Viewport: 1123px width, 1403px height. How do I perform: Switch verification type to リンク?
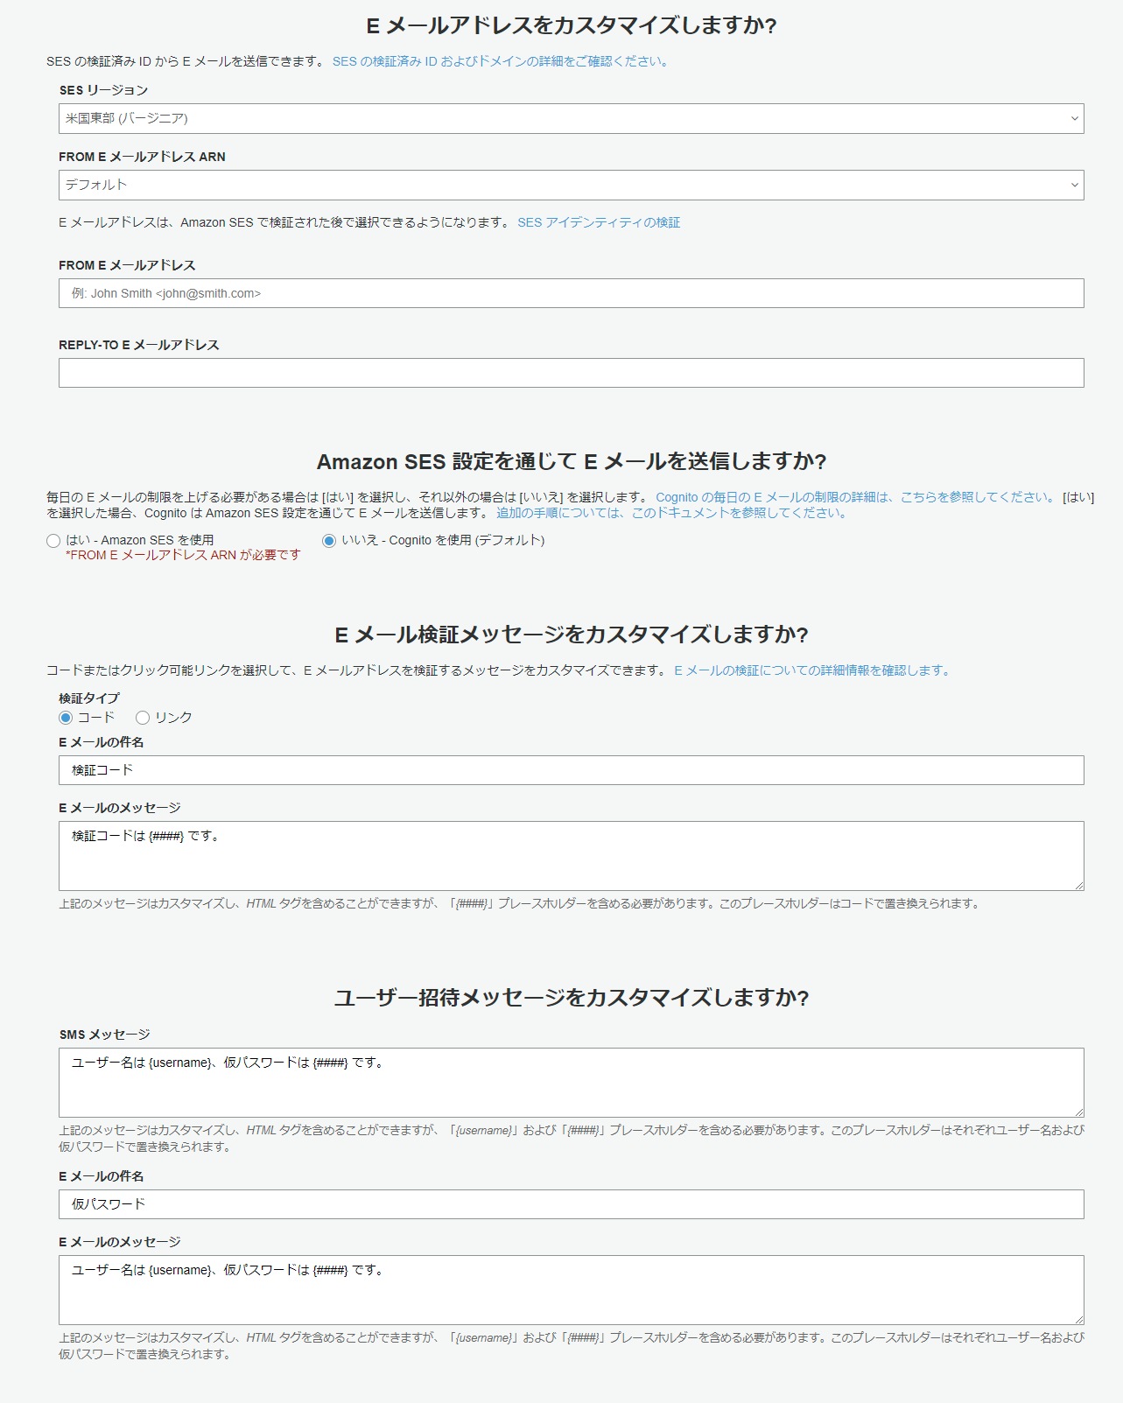(x=143, y=718)
